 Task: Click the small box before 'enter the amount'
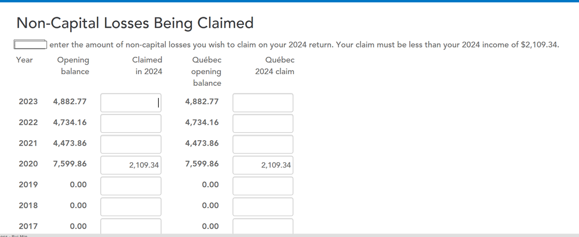coord(30,45)
